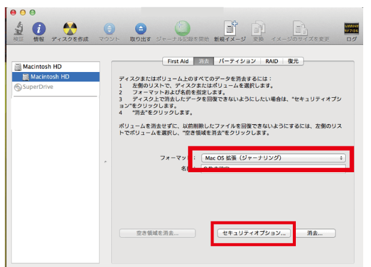Click Enable Journaling (ジャーナル記録を開始) icon
The height and width of the screenshot is (267, 371).
182,28
